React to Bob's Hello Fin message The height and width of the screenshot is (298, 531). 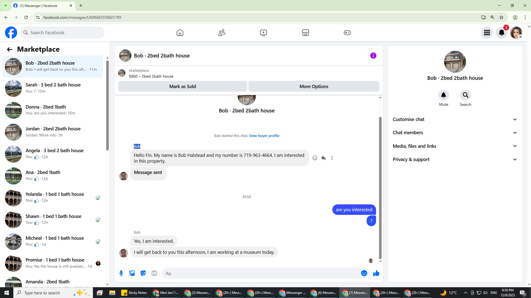click(x=315, y=158)
